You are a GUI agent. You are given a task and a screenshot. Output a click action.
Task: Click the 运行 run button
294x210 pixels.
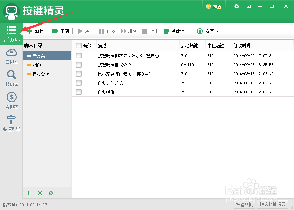click(x=85, y=31)
